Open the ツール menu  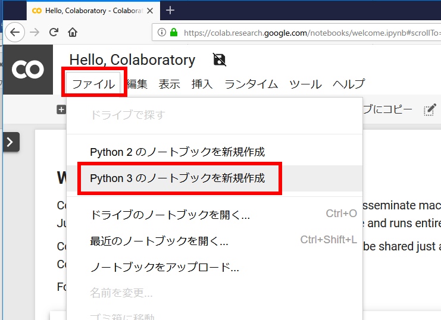tap(305, 84)
